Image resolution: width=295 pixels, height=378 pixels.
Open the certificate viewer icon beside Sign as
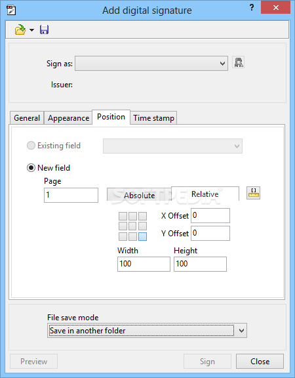[x=239, y=62]
